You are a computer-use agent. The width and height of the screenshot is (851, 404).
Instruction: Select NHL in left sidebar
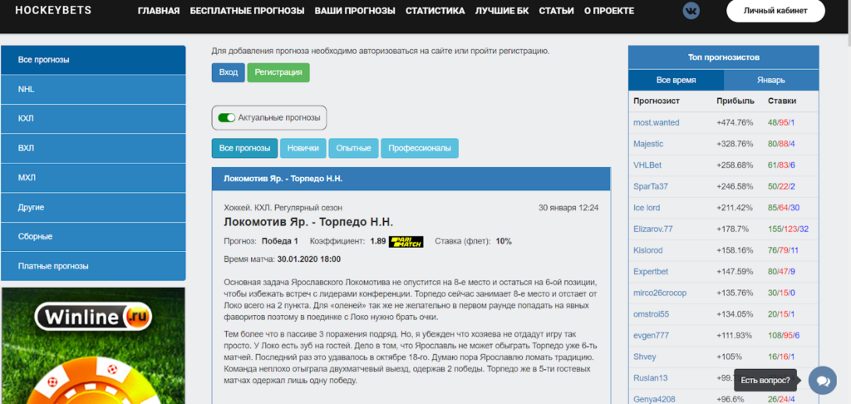(93, 89)
